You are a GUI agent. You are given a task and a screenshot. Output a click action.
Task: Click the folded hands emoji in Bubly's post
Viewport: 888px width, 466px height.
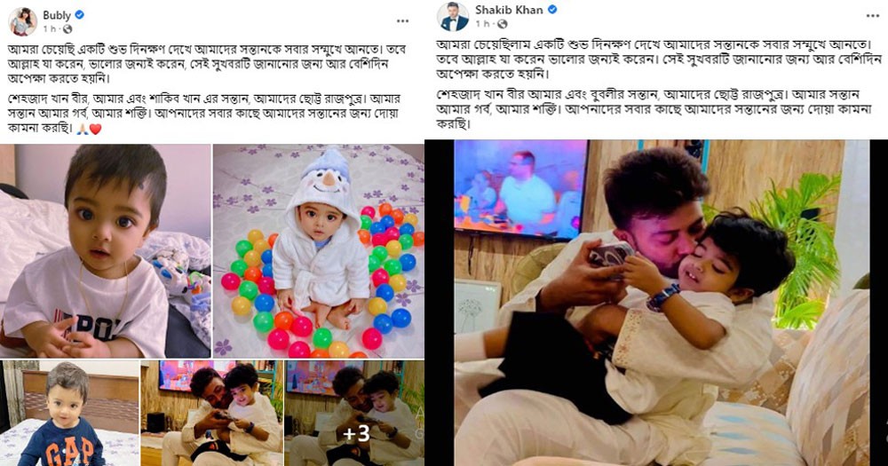[x=83, y=129]
